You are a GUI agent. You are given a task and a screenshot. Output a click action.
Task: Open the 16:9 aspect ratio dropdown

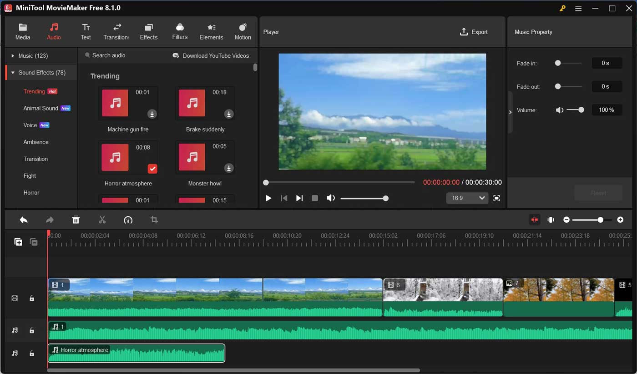pyautogui.click(x=467, y=198)
